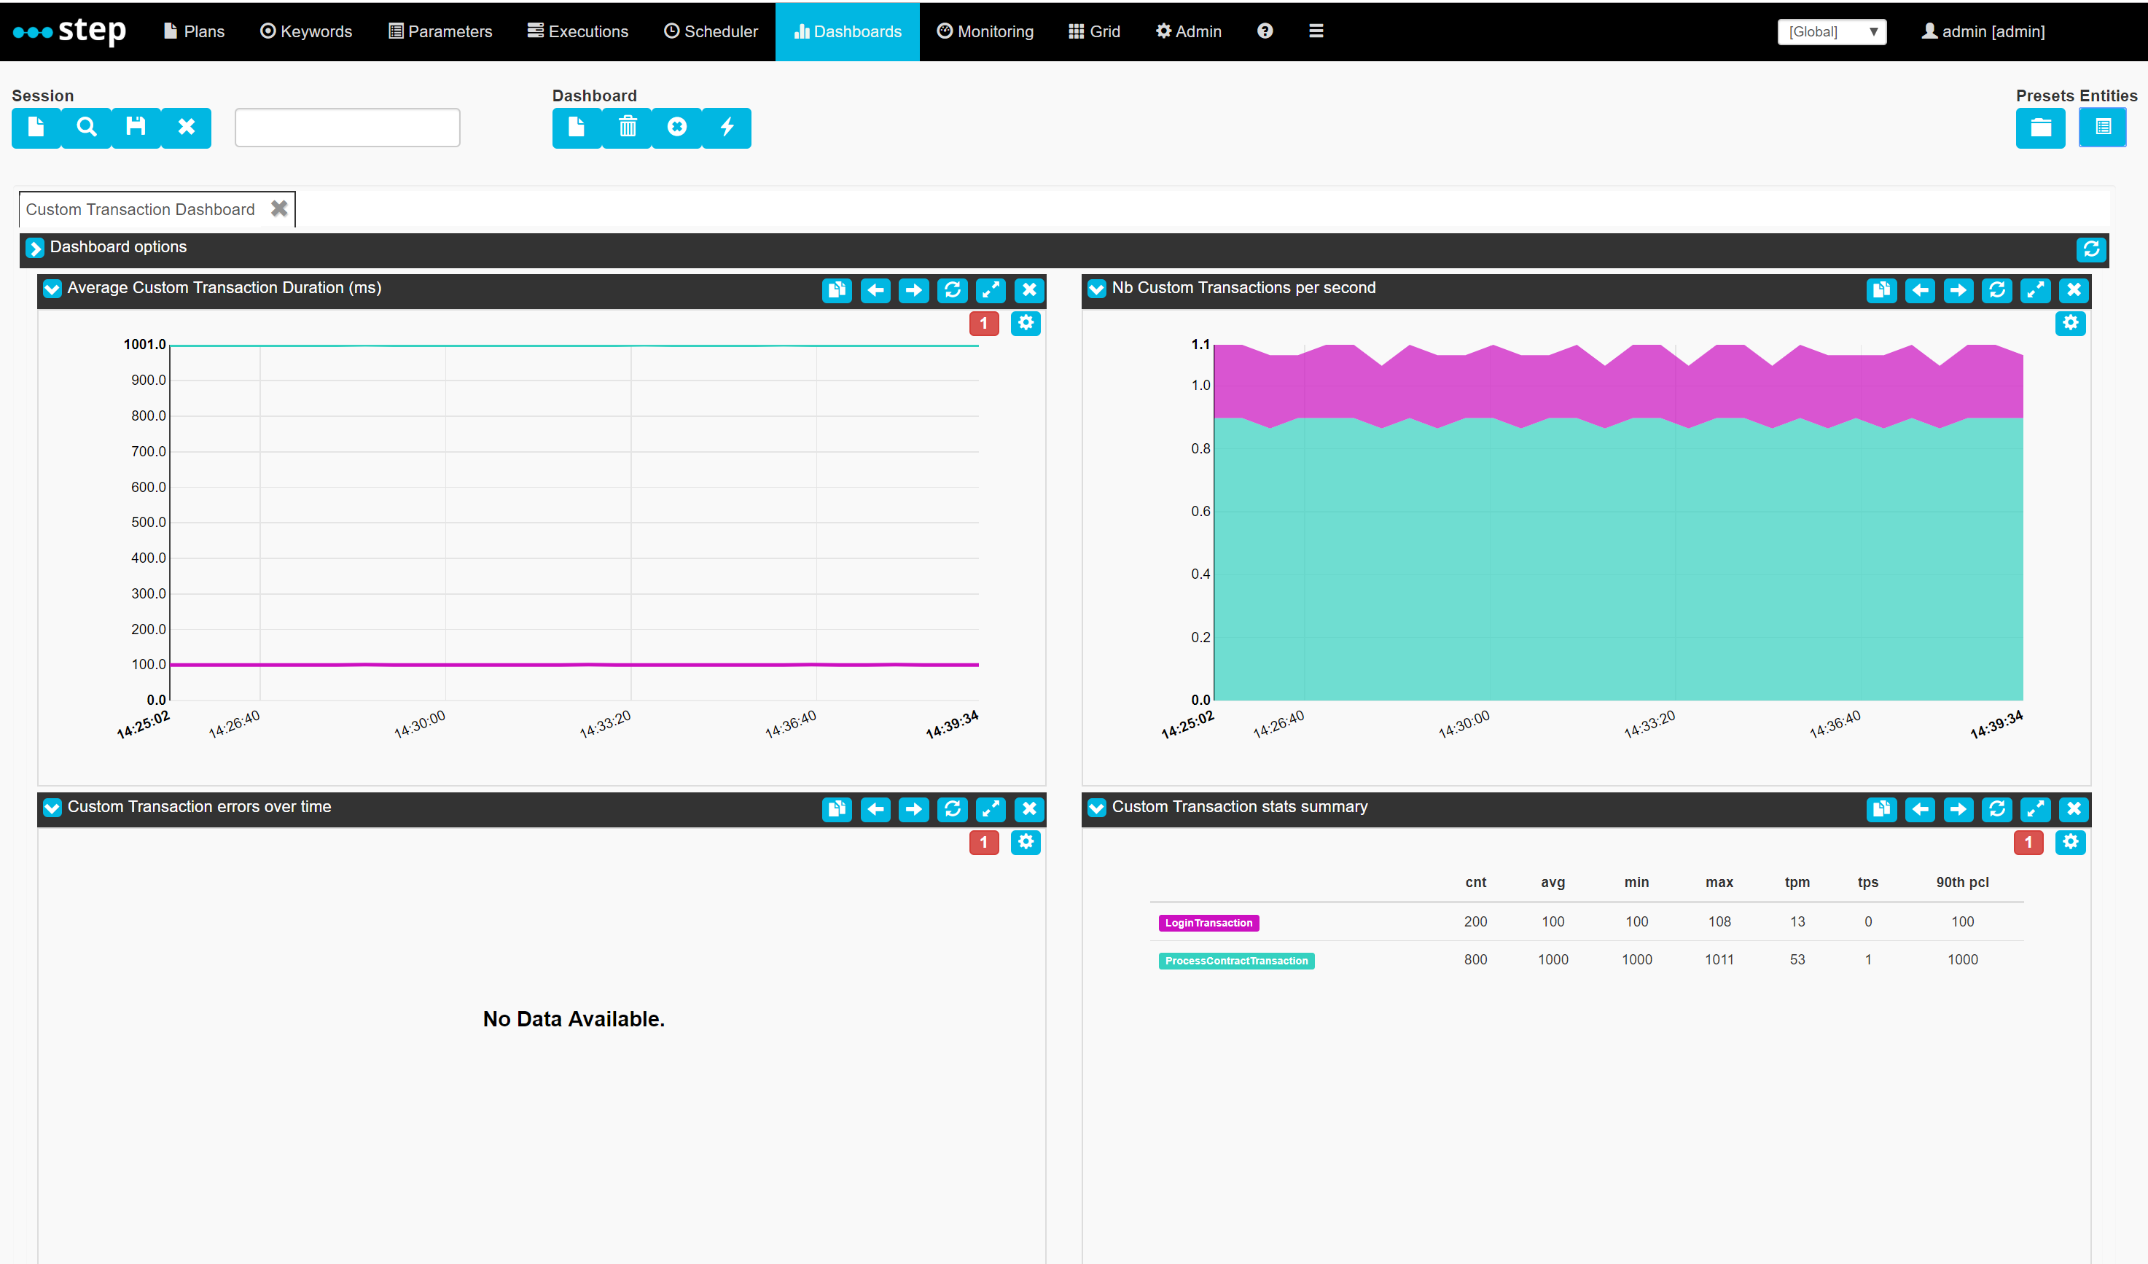Image resolution: width=2148 pixels, height=1264 pixels.
Task: Enlarge the stats summary widget
Action: (x=2036, y=810)
